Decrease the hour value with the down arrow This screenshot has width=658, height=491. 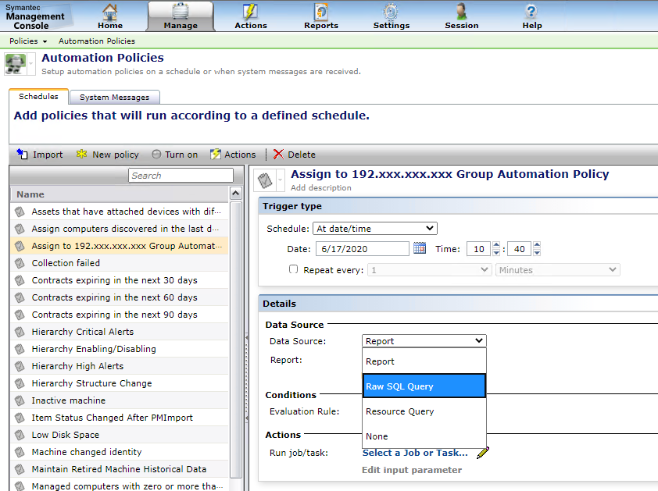[x=496, y=252]
